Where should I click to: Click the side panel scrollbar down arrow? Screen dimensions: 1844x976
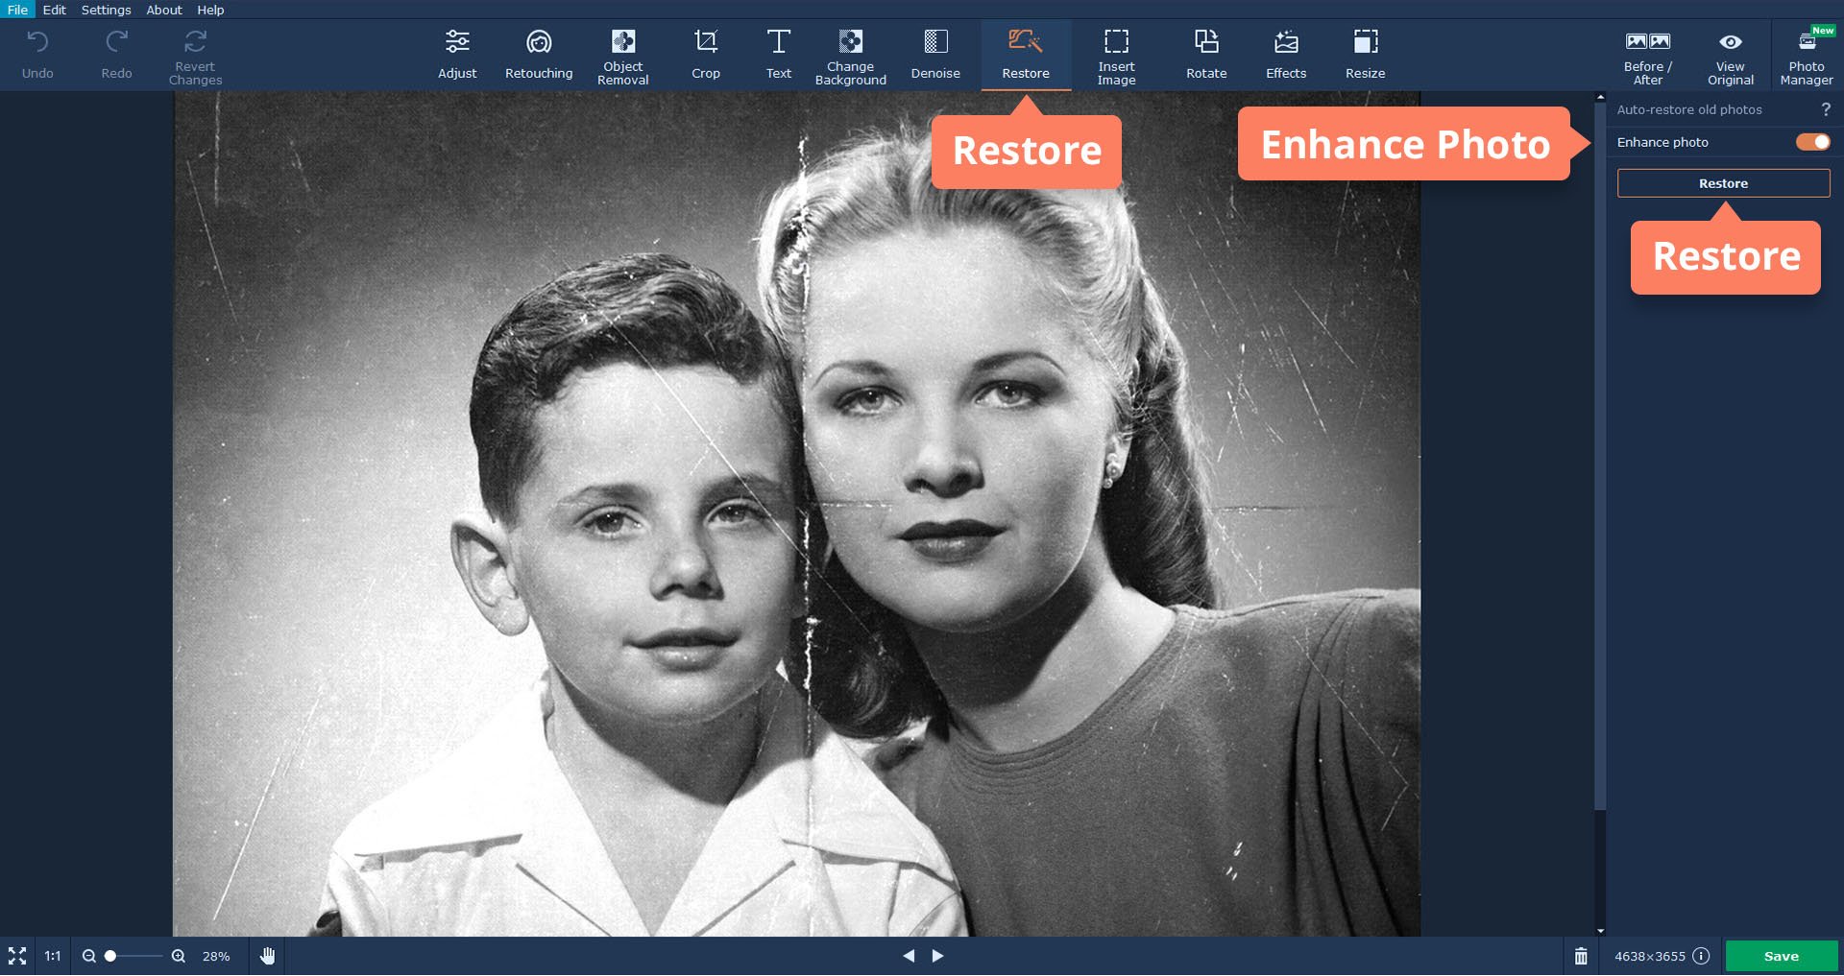(x=1600, y=931)
